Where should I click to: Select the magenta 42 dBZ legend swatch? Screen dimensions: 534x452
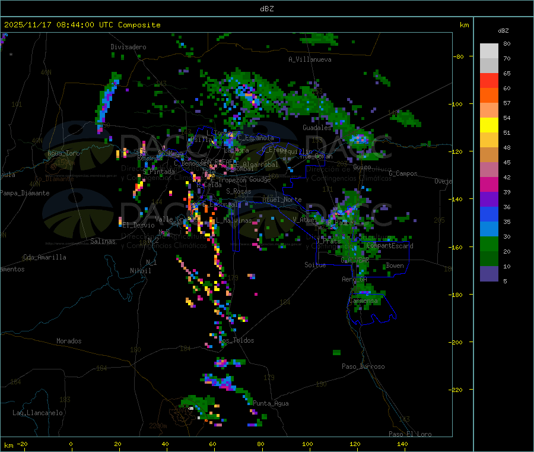489,184
